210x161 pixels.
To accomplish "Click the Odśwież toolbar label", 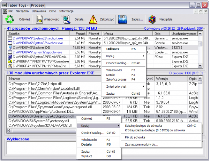I will (x=24, y=20).
